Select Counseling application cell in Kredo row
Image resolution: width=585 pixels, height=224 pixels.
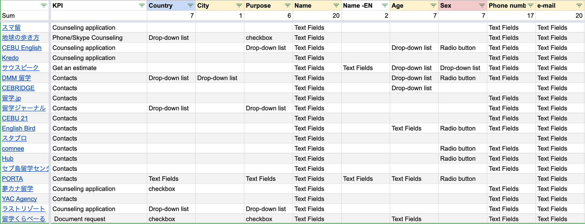[x=99, y=58]
